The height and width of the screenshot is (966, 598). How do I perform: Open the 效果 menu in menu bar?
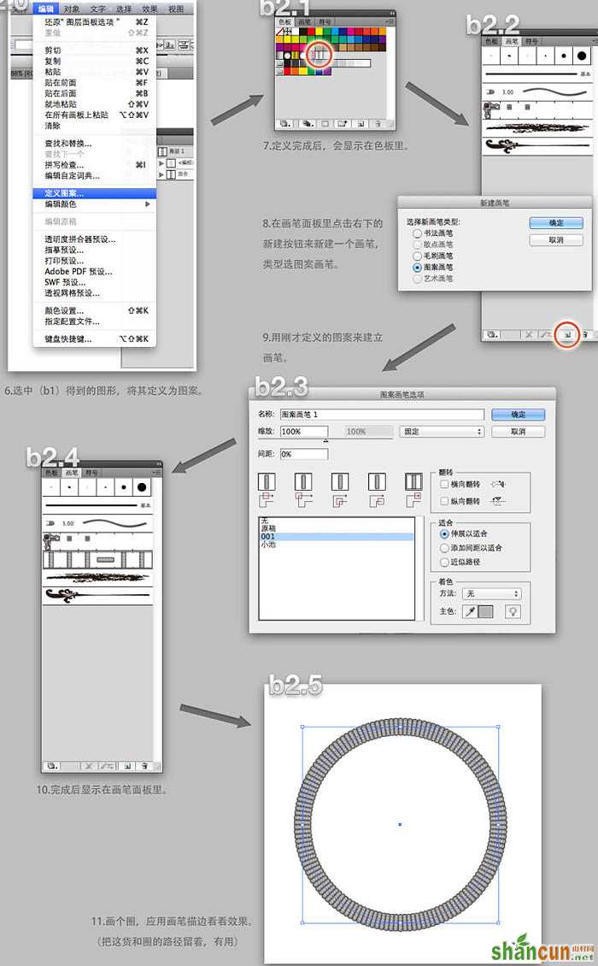pos(149,9)
